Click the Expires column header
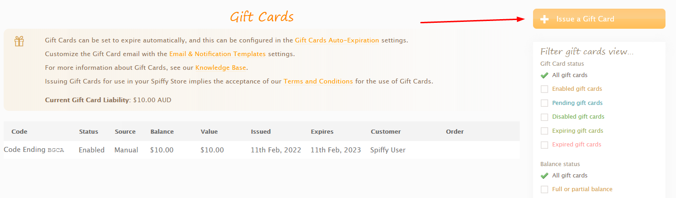 coord(322,131)
